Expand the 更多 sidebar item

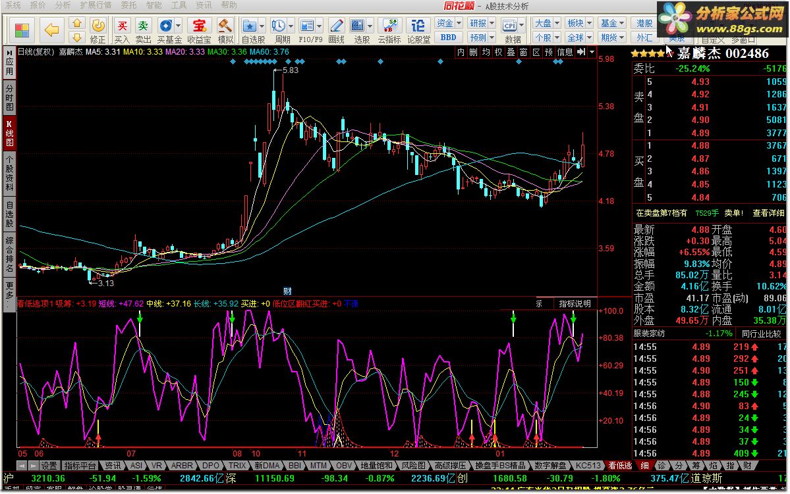(x=9, y=296)
